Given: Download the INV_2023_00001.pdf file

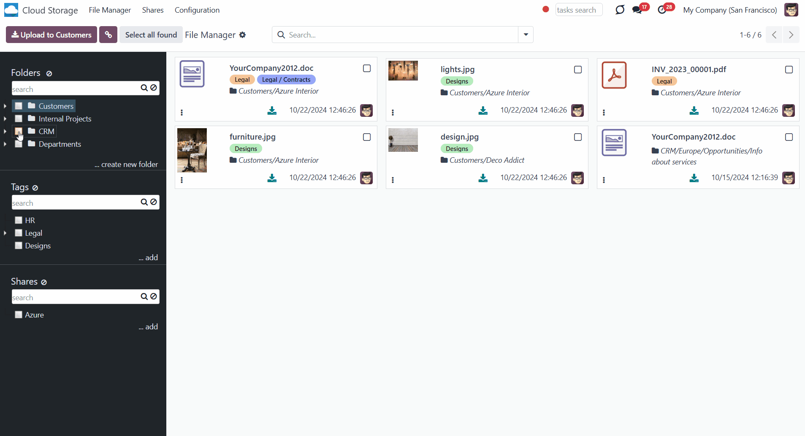Looking at the screenshot, I should [694, 110].
